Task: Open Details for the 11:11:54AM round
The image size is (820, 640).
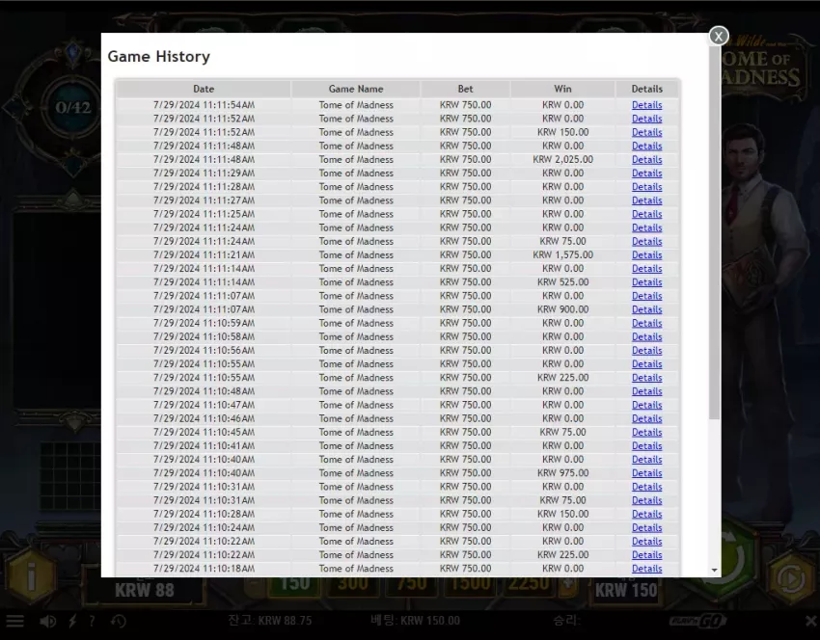Action: (647, 105)
